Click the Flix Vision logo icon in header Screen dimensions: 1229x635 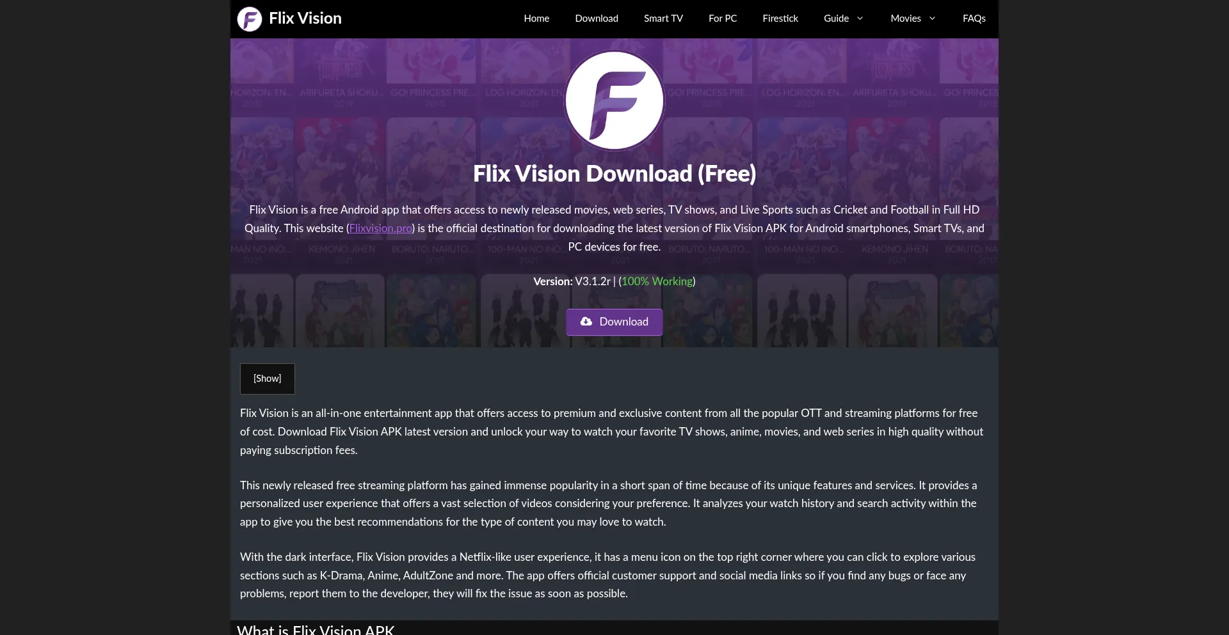pos(250,19)
